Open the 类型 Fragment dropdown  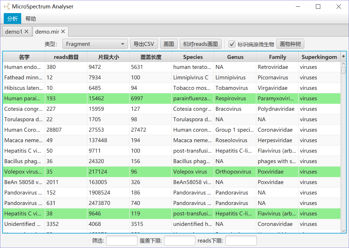95,44
